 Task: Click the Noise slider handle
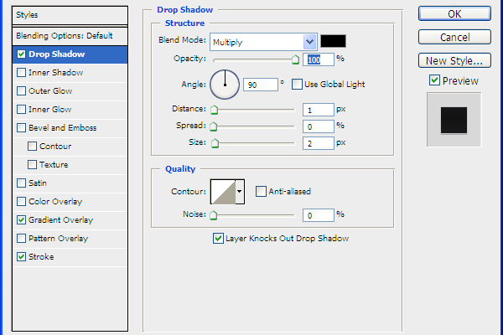click(x=213, y=215)
